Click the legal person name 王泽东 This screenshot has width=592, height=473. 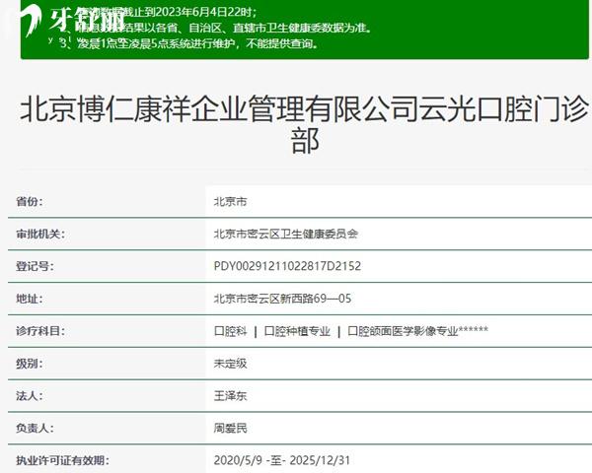point(230,396)
